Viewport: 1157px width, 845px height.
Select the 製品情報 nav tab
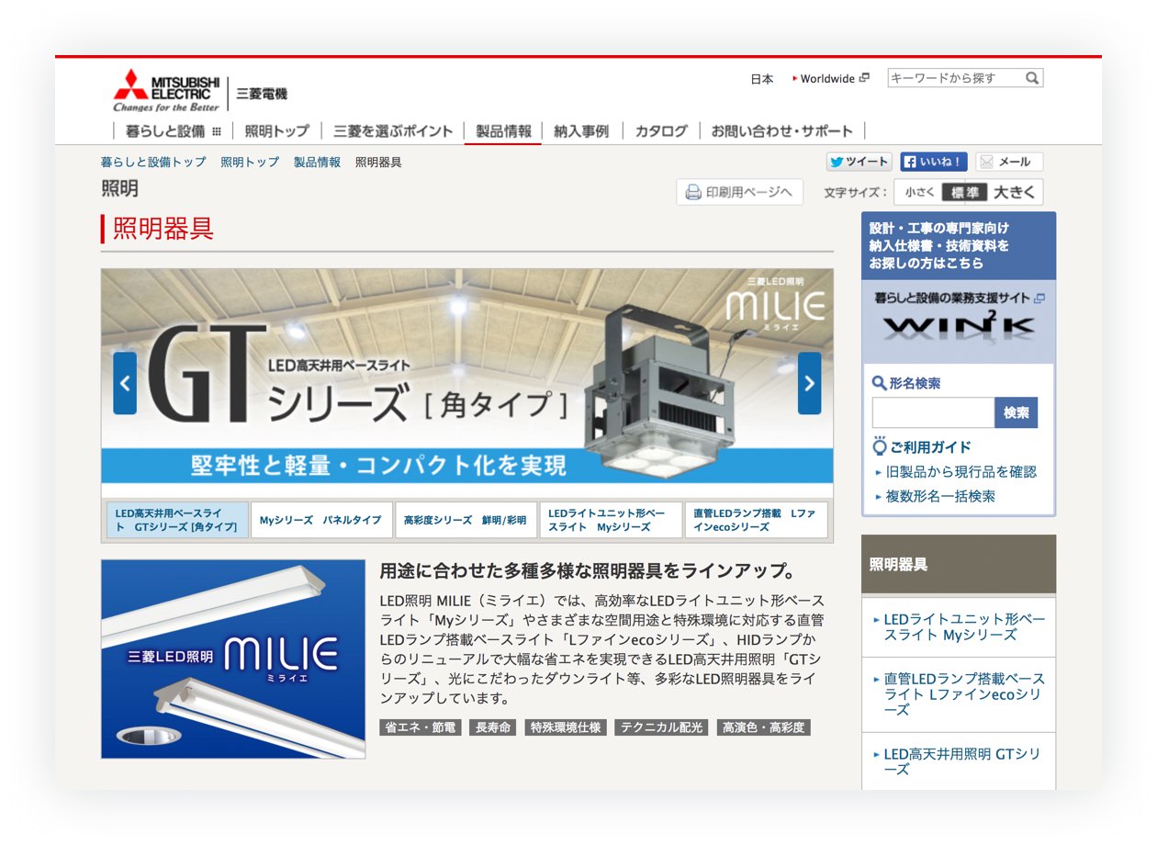[503, 131]
